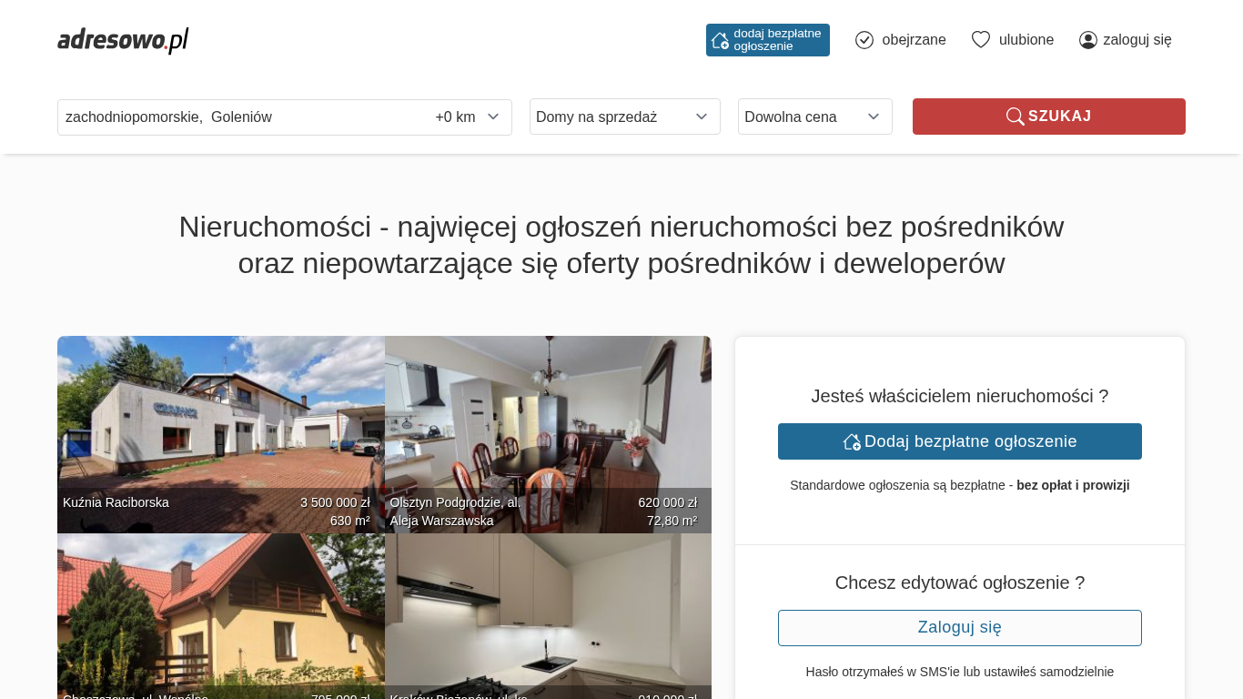Open zaloguj się in top navigation
Image resolution: width=1243 pixels, height=699 pixels.
1137,40
